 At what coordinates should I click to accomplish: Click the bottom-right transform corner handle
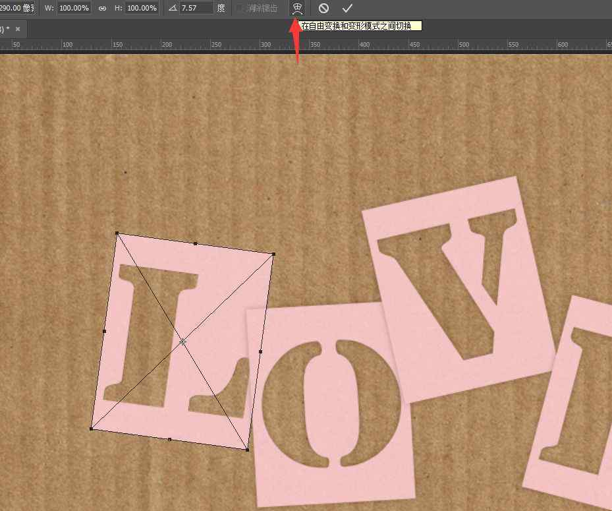(x=247, y=450)
